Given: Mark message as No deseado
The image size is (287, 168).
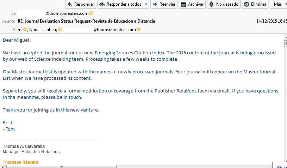Looking at the screenshot, I should [x=224, y=4].
